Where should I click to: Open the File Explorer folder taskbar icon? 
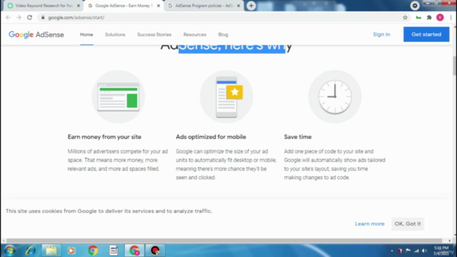coord(51,251)
